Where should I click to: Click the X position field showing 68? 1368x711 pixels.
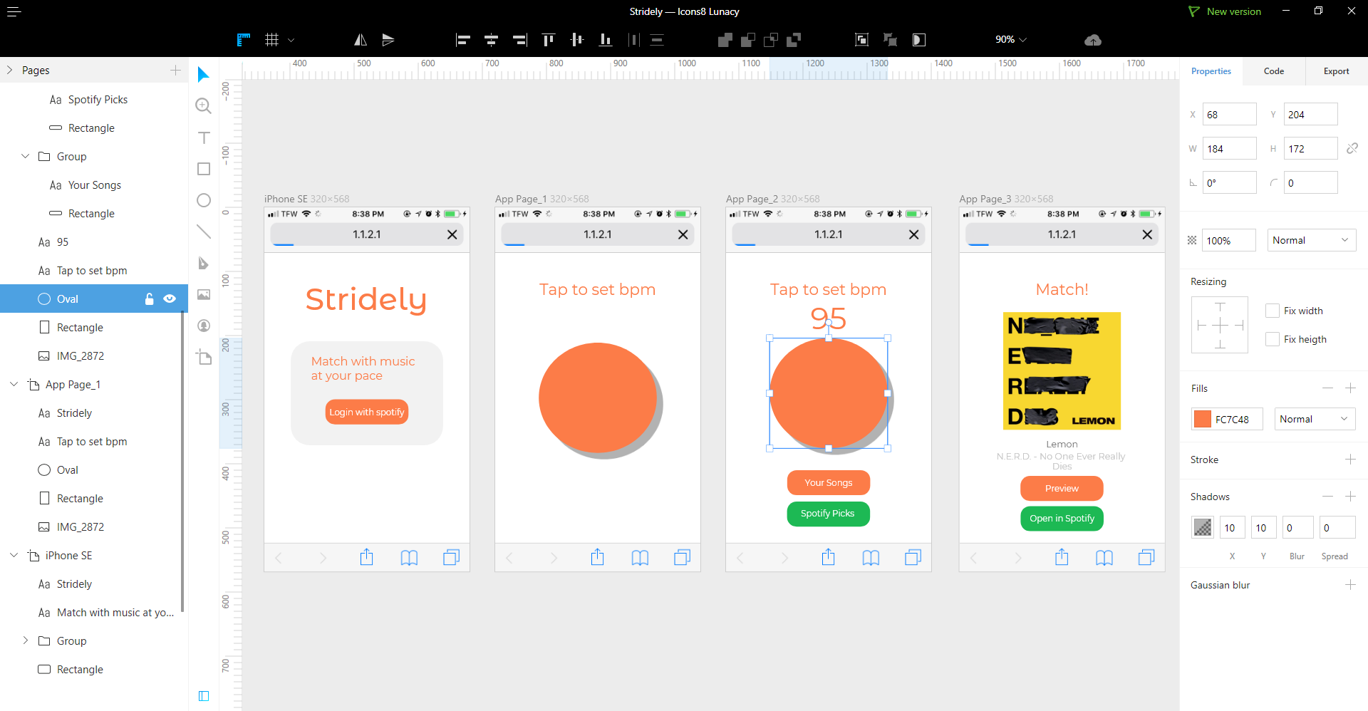point(1230,114)
